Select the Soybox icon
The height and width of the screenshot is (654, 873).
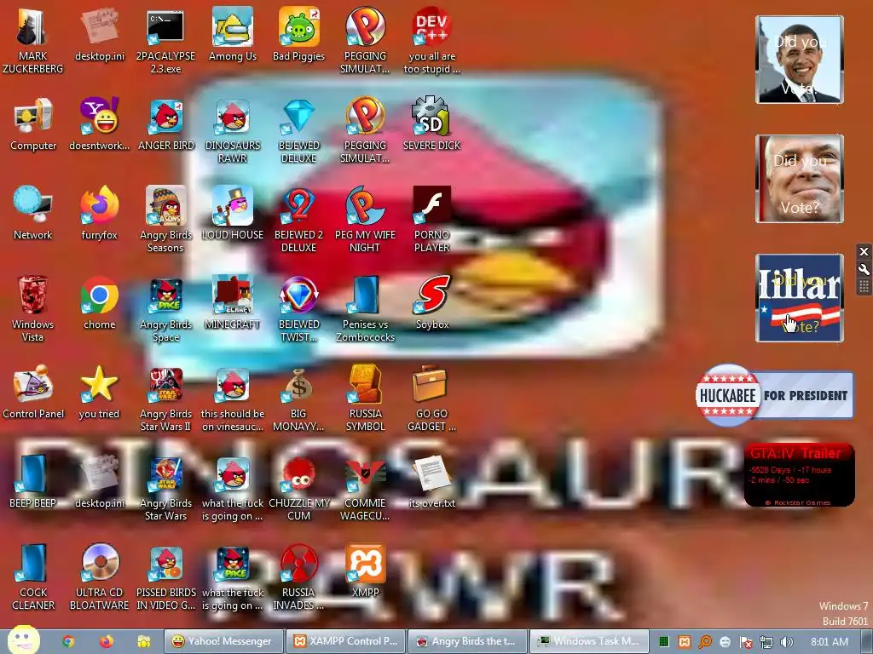coord(432,303)
